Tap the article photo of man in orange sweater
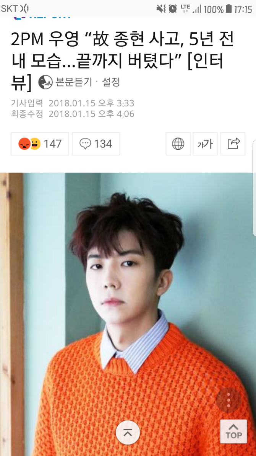 (128, 314)
